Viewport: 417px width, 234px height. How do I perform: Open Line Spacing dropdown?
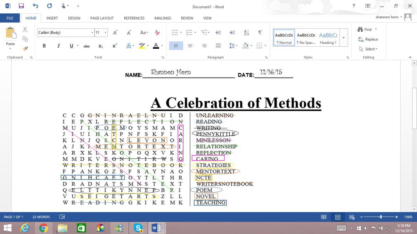click(x=233, y=45)
